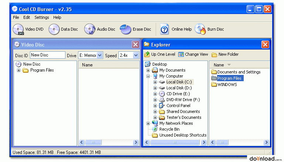Select highlighted Program Files in Explorer file list
This screenshot has width=284, height=162.
(x=227, y=78)
